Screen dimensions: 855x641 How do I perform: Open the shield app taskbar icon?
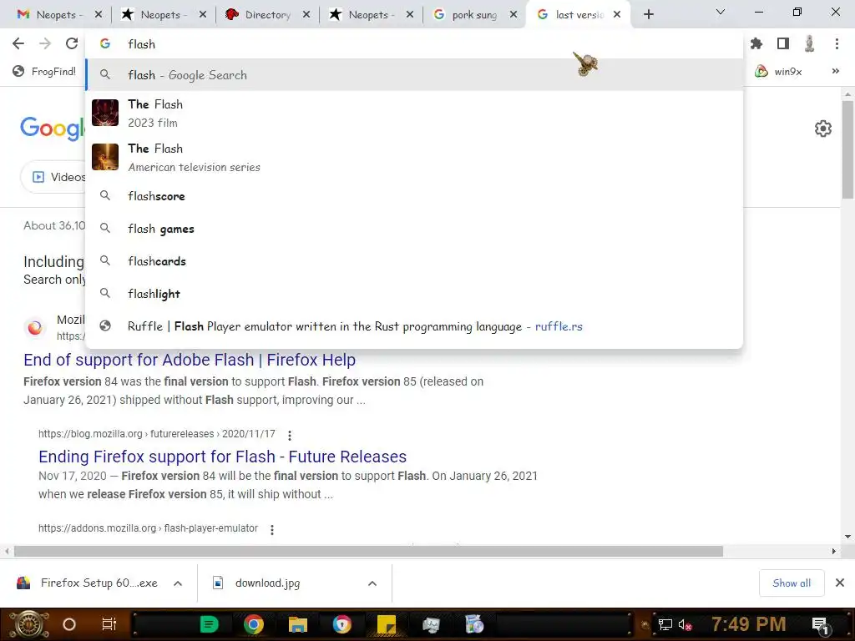pyautogui.click(x=341, y=624)
